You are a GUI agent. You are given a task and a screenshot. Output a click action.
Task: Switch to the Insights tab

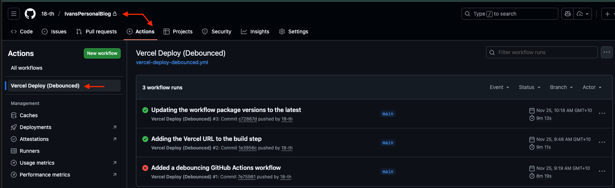coord(255,32)
